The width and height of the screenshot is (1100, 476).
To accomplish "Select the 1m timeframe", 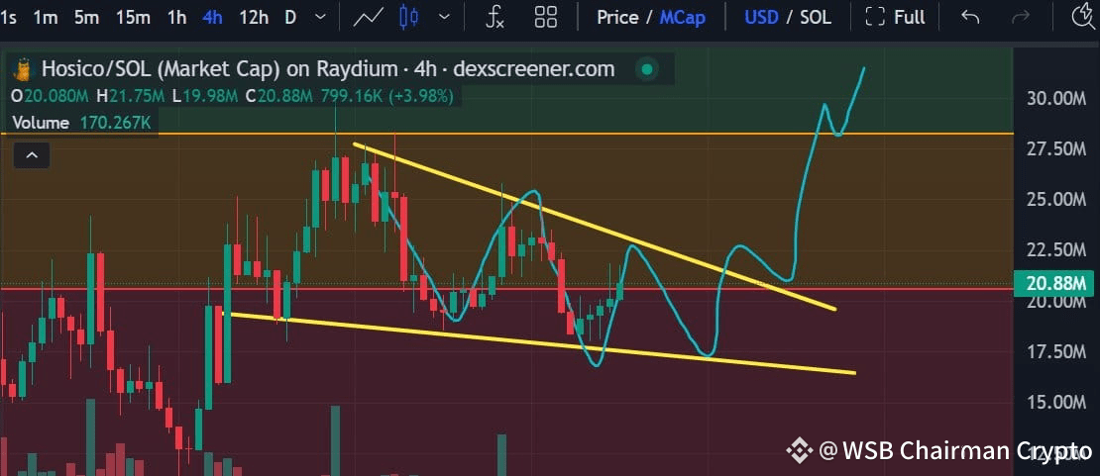I will tap(46, 18).
